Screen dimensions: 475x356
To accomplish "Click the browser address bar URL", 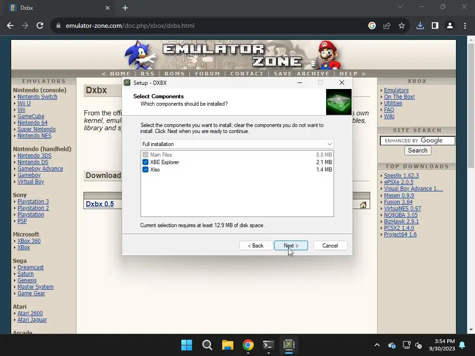I will [x=130, y=26].
